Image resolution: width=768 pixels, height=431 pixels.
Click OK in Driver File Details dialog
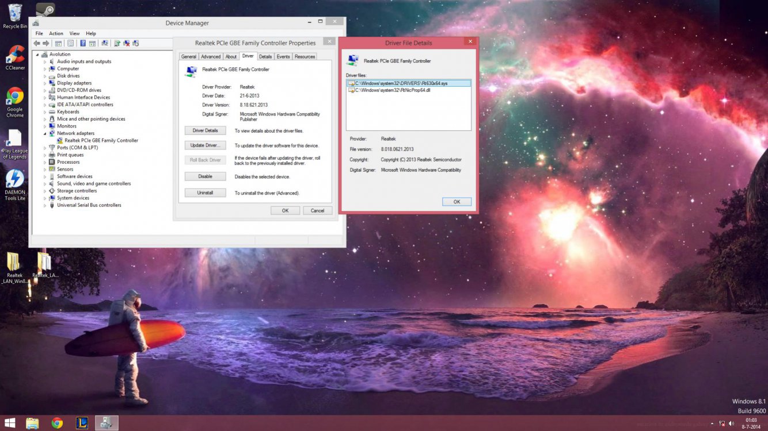click(457, 202)
